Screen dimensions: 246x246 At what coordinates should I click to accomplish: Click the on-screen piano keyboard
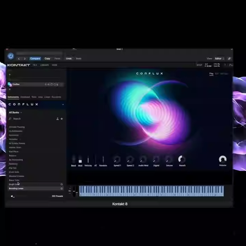click(151, 191)
